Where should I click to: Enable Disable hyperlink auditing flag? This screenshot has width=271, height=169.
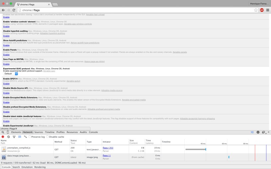tap(6, 36)
